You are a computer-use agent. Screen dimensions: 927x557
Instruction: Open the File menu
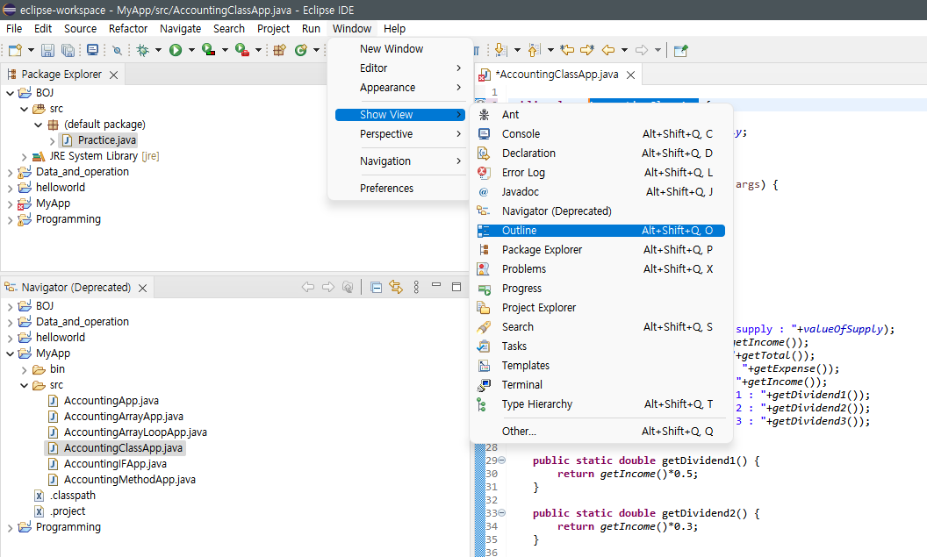[14, 28]
